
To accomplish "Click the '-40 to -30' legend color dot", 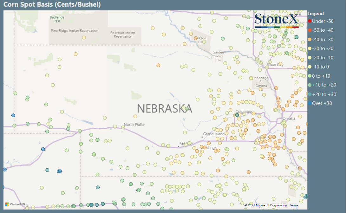I will click(x=310, y=40).
